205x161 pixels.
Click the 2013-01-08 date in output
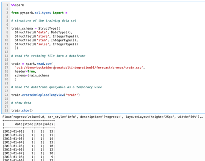click(13, 157)
